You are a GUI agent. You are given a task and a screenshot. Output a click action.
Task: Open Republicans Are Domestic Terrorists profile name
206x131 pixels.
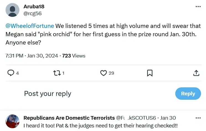69,118
